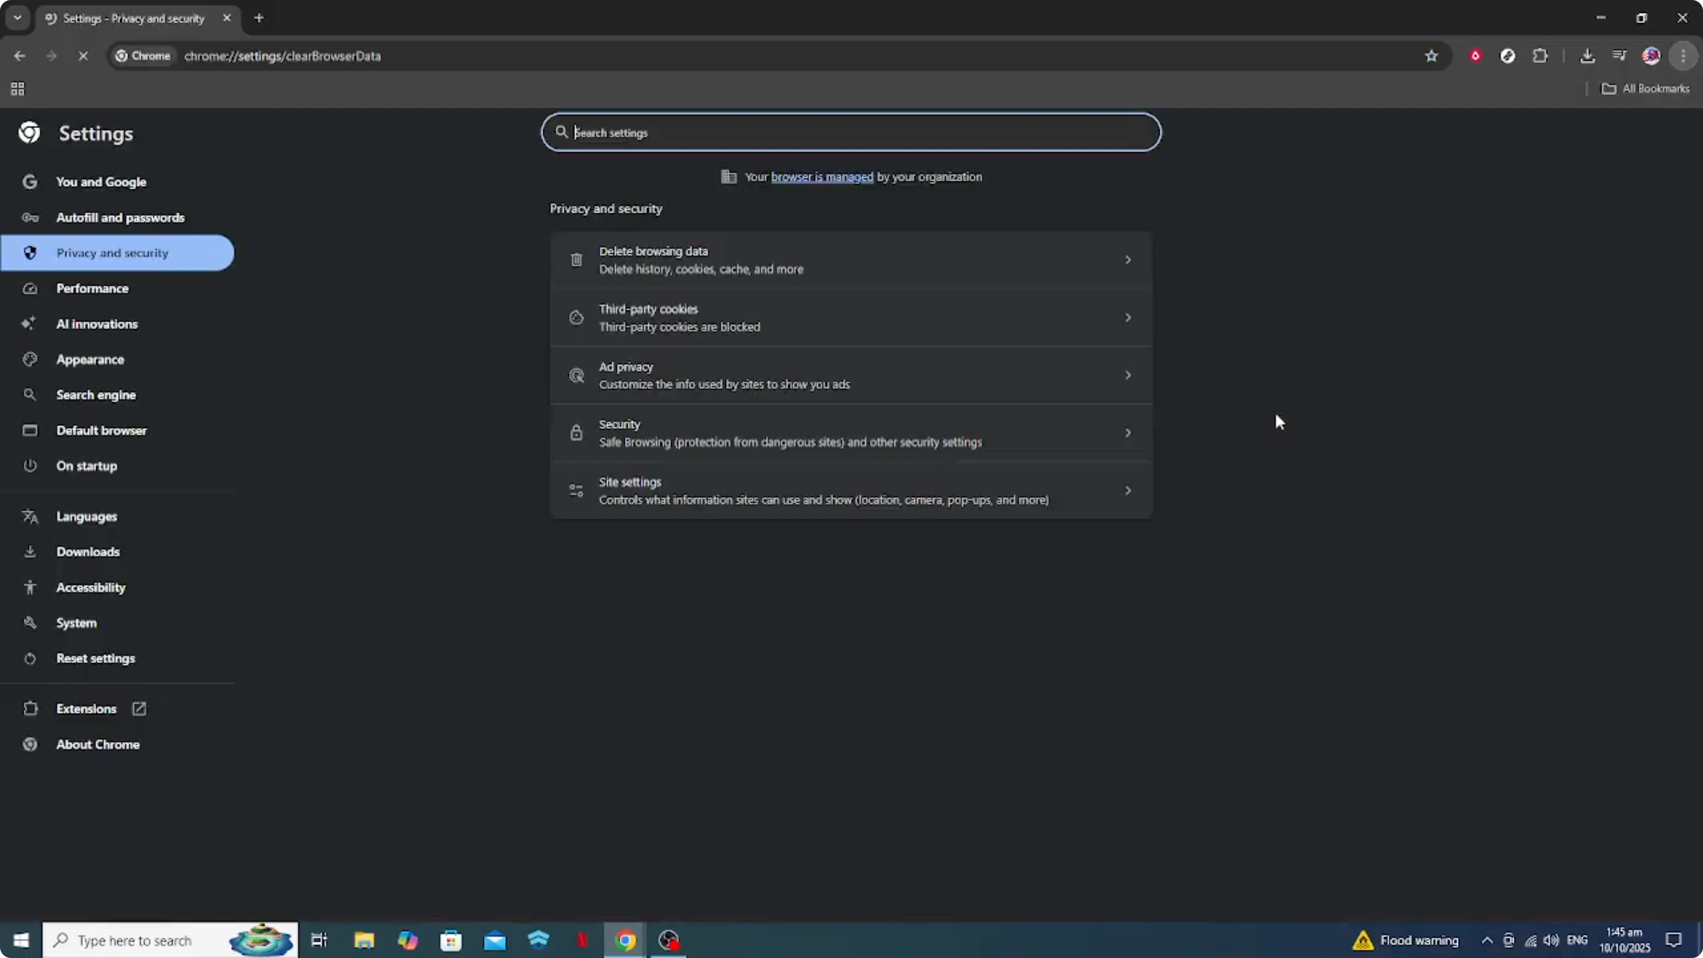The height and width of the screenshot is (958, 1703).
Task: Open the Downloads toolbar icon
Action: click(1588, 56)
